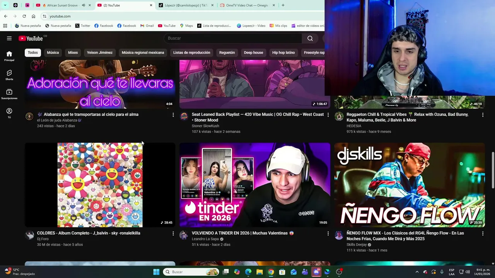Click the browser home button
This screenshot has height=278, width=495.
[x=34, y=16]
